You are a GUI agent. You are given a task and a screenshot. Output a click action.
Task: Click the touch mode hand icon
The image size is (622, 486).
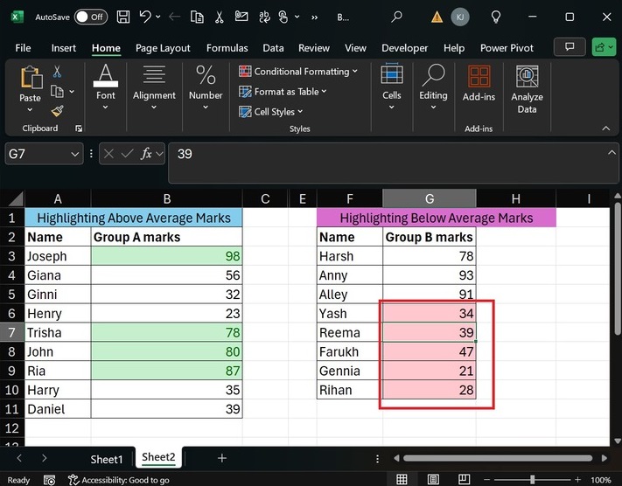coord(283,17)
